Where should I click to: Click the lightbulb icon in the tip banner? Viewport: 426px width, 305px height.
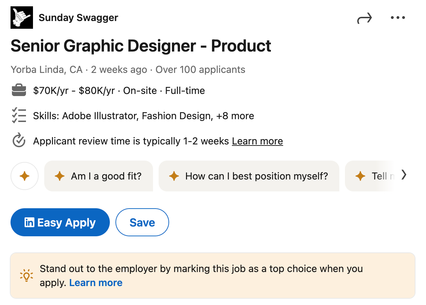point(26,276)
